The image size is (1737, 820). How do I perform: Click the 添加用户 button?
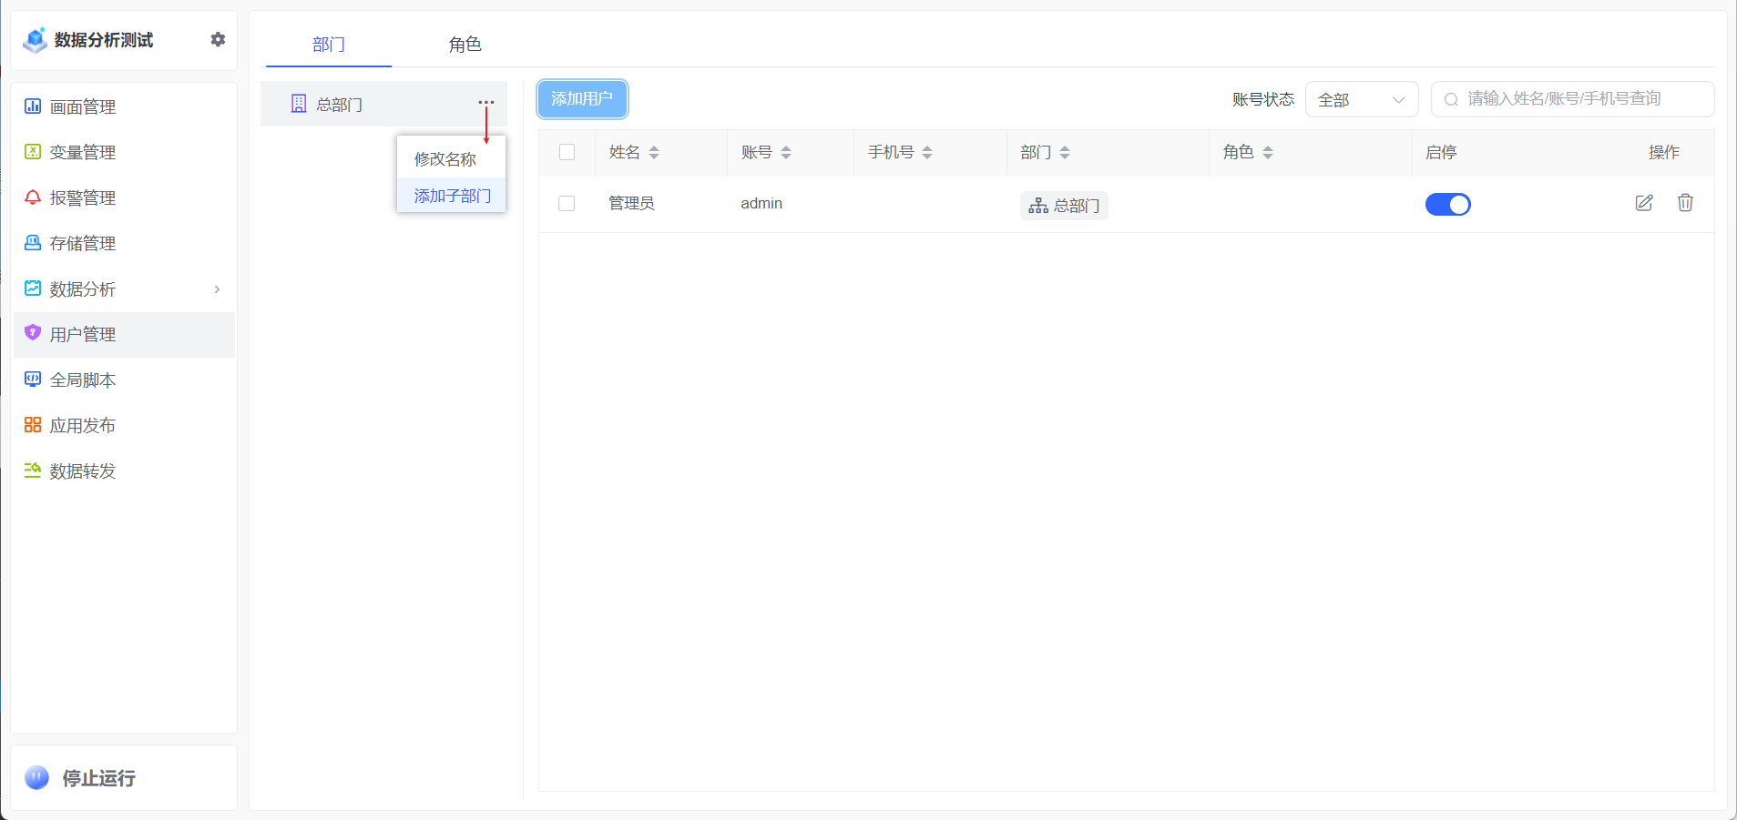coord(582,99)
